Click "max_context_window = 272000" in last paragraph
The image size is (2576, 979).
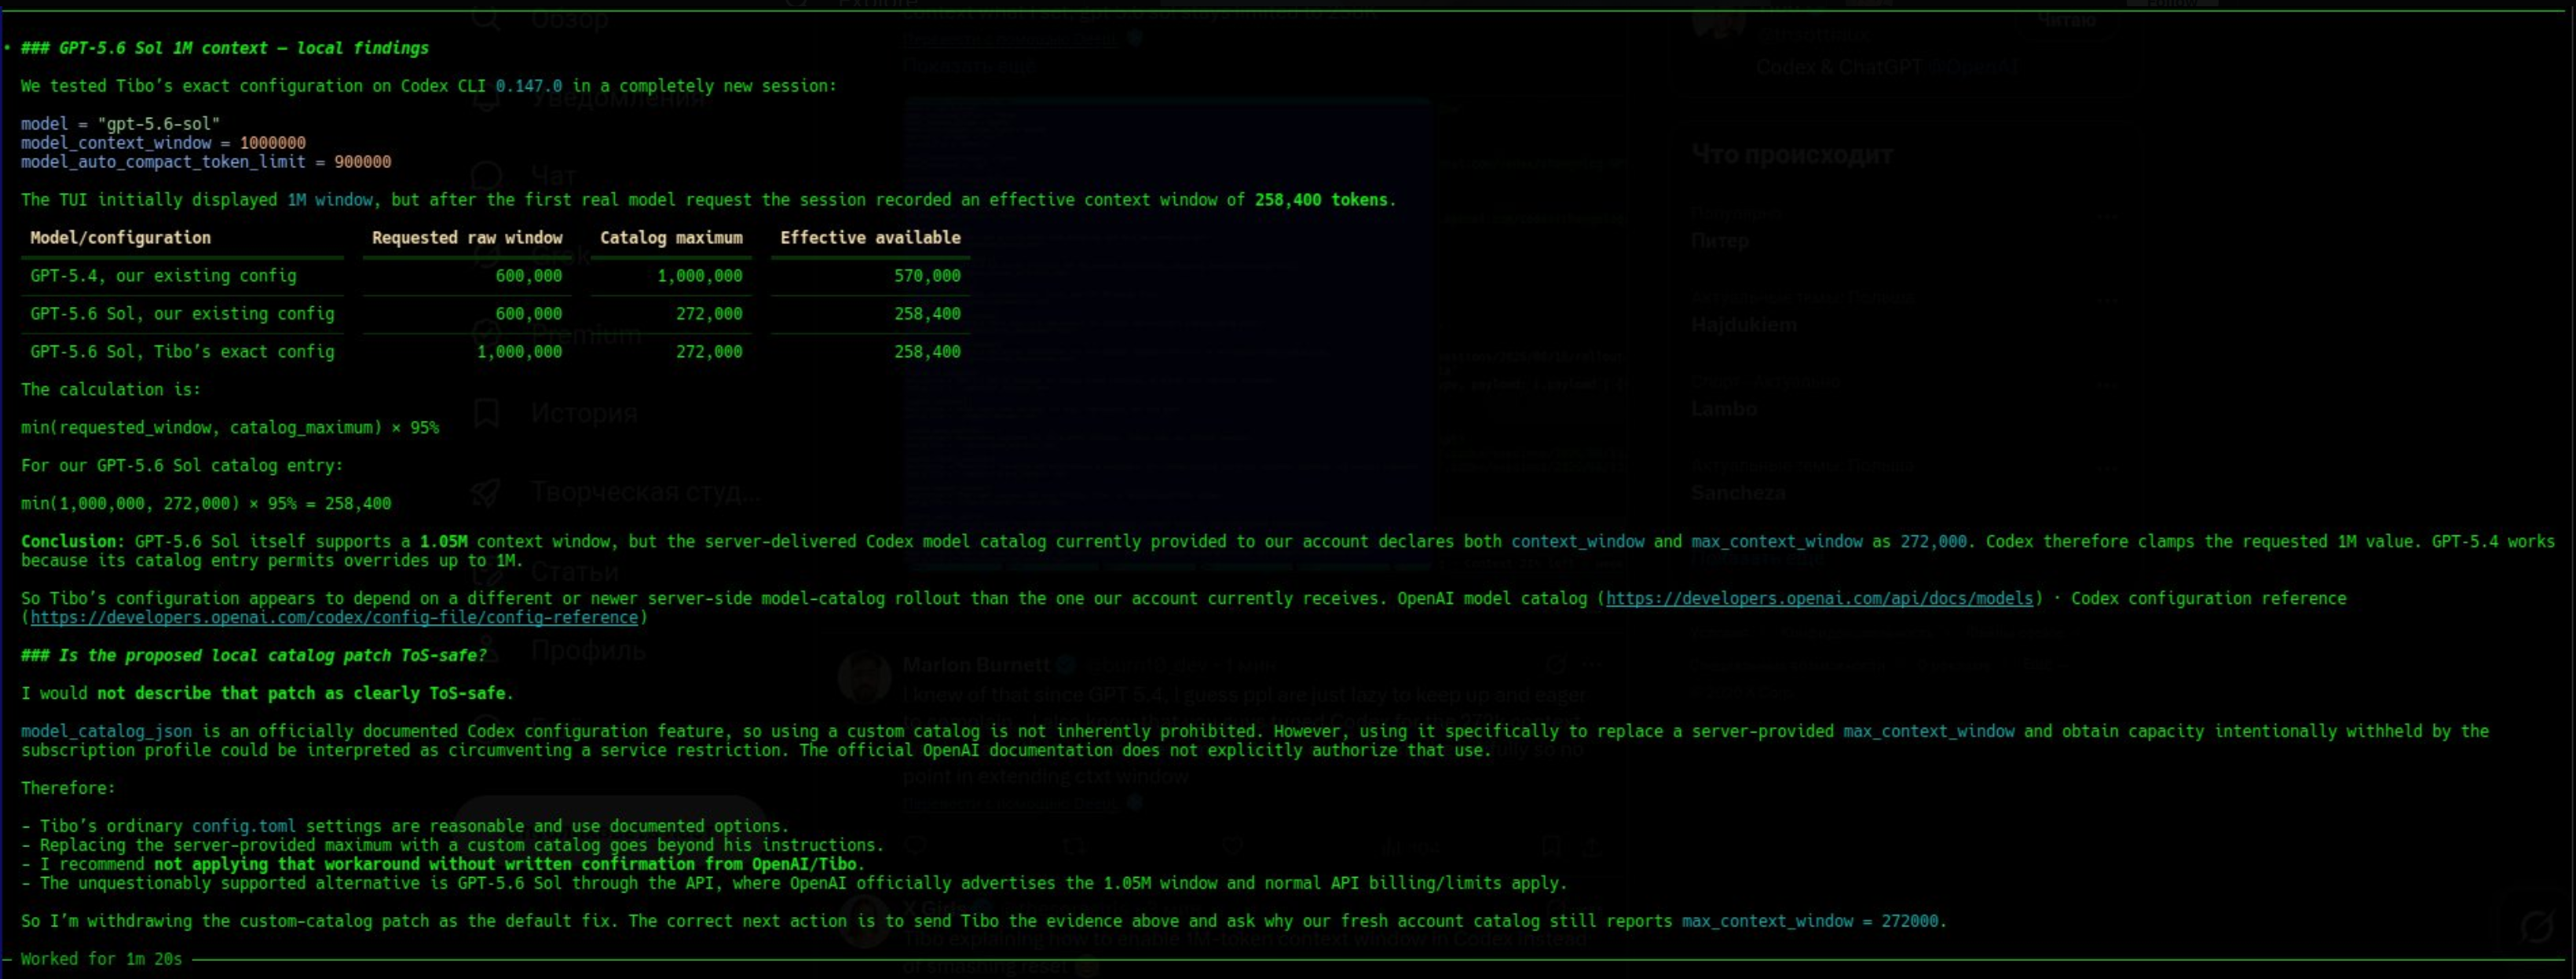[x=1810, y=921]
